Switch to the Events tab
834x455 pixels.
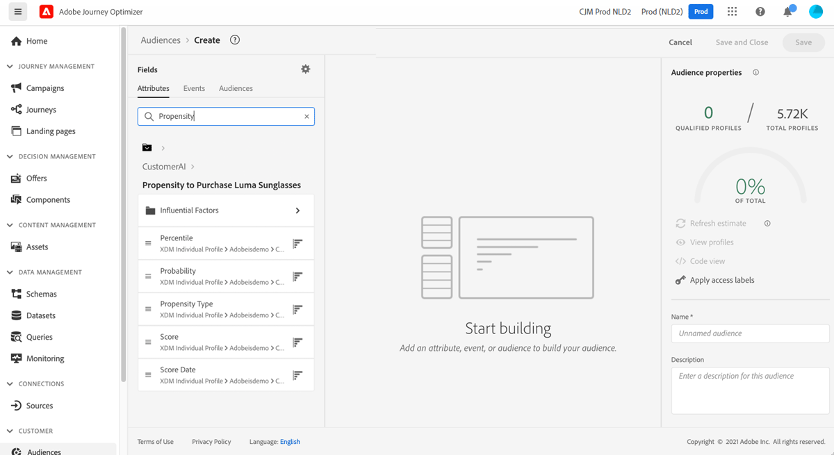pyautogui.click(x=194, y=88)
